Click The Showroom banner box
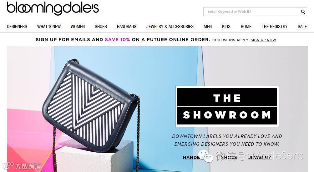Image resolution: width=314 pixels, height=172 pixels. (x=227, y=106)
